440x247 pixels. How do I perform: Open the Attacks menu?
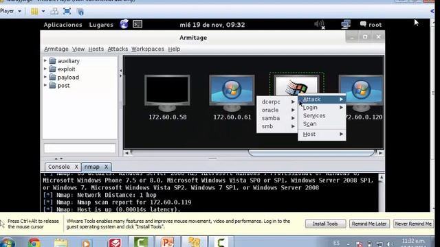pyautogui.click(x=118, y=49)
